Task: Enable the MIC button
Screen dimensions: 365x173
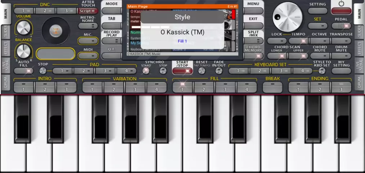Action: 88,41
